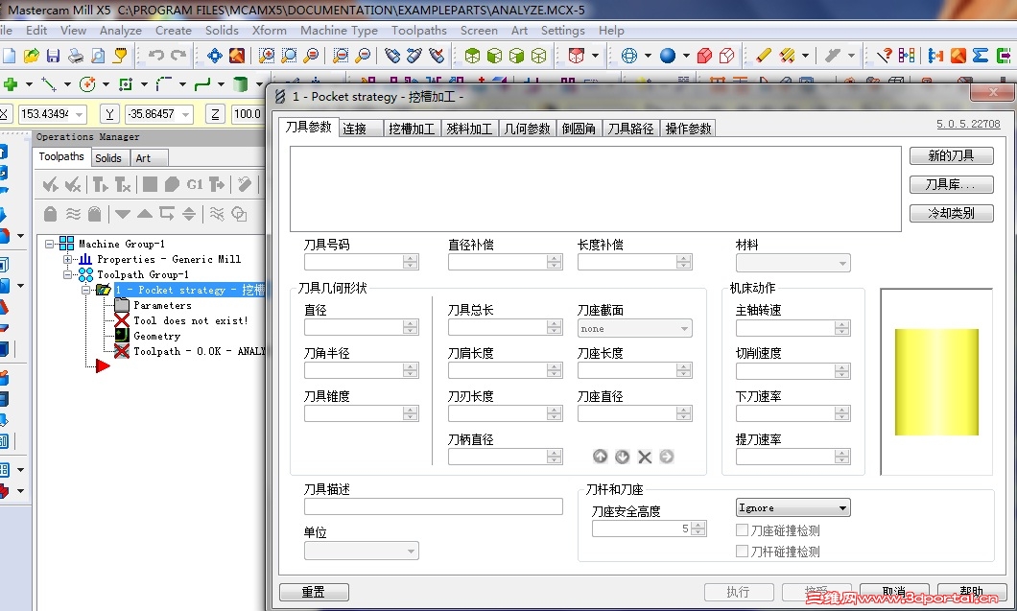Click the Fit to screen icon
This screenshot has width=1017, height=611.
tap(215, 56)
